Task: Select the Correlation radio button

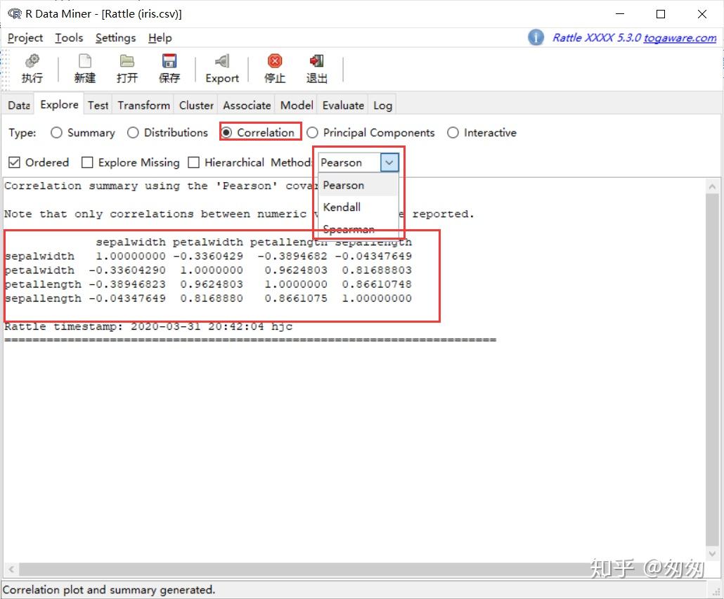Action: pos(226,133)
